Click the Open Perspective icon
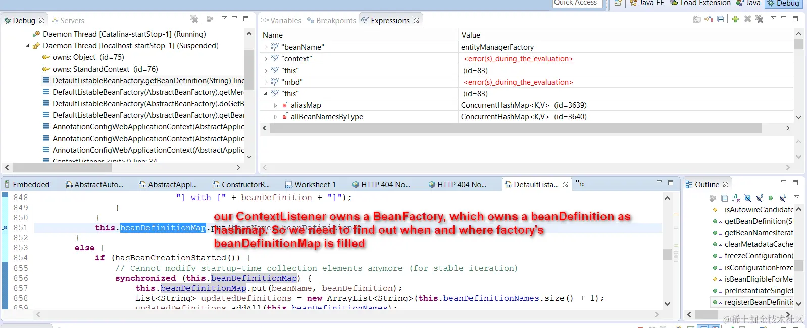 tap(618, 3)
